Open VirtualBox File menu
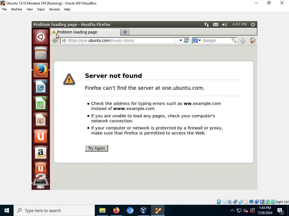Screen dimensions: 289x216 [x=4, y=9]
